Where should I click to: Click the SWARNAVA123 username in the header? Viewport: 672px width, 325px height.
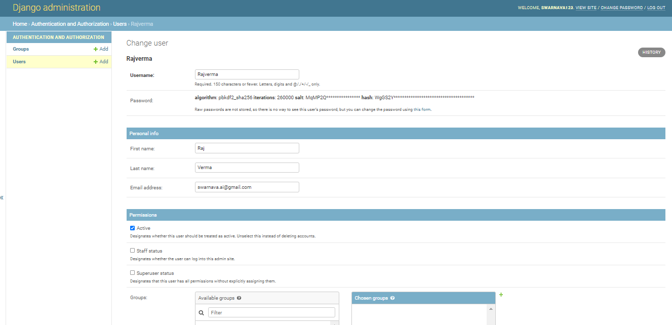(557, 8)
